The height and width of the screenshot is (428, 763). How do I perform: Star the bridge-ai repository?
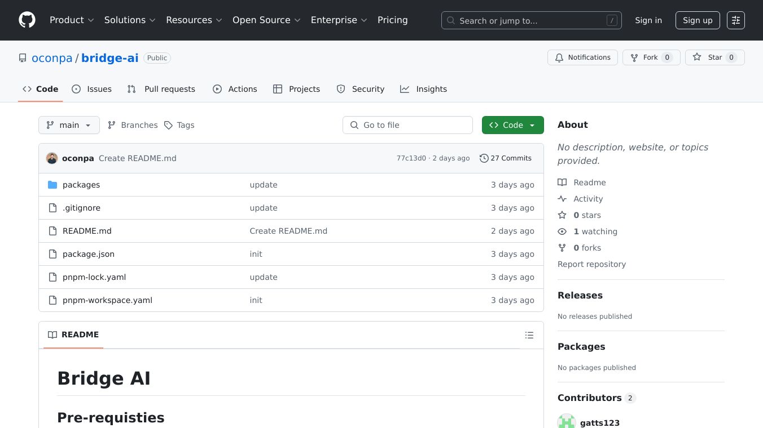714,57
